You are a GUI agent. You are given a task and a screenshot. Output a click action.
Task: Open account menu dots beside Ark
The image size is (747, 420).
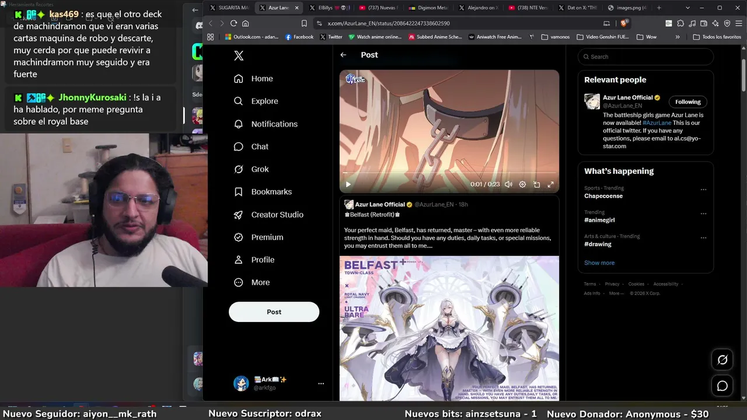click(321, 384)
